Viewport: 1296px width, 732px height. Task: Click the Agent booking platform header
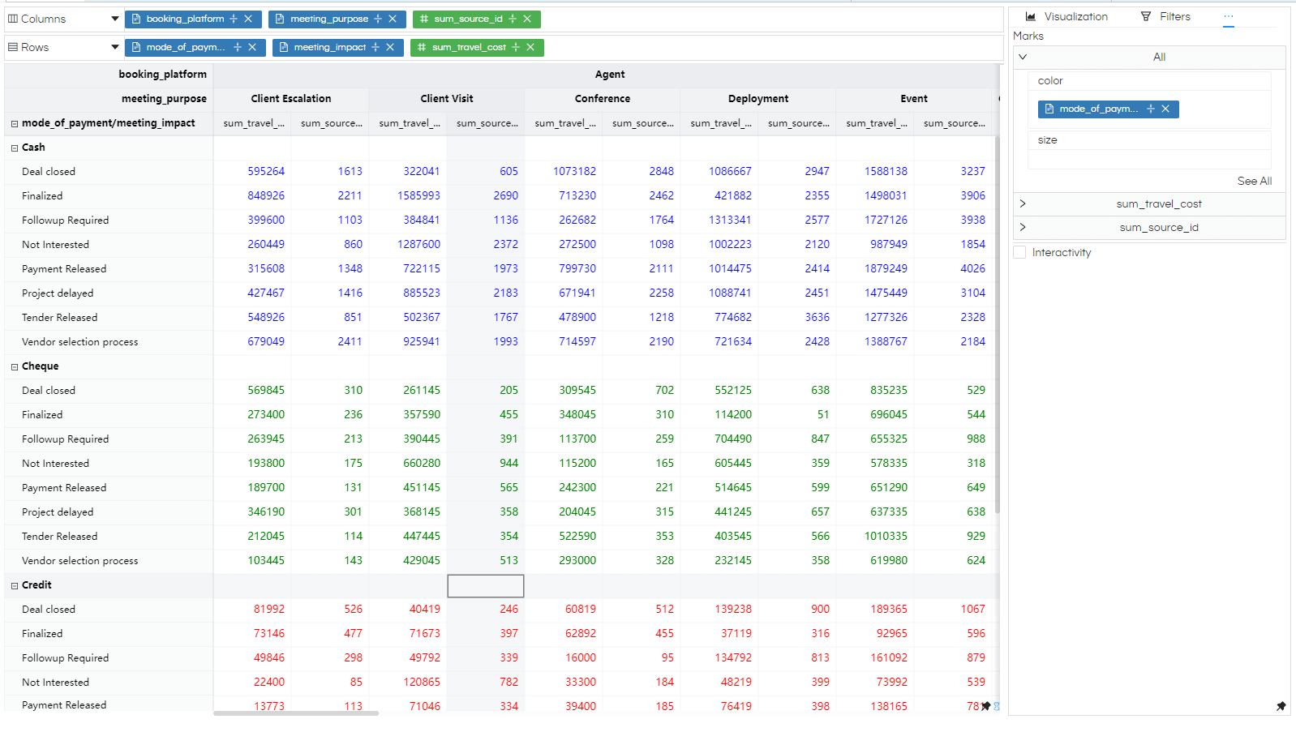610,75
